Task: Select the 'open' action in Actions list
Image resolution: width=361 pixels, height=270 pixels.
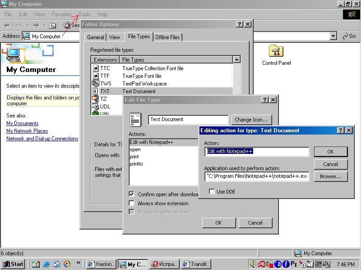Action: coord(163,149)
